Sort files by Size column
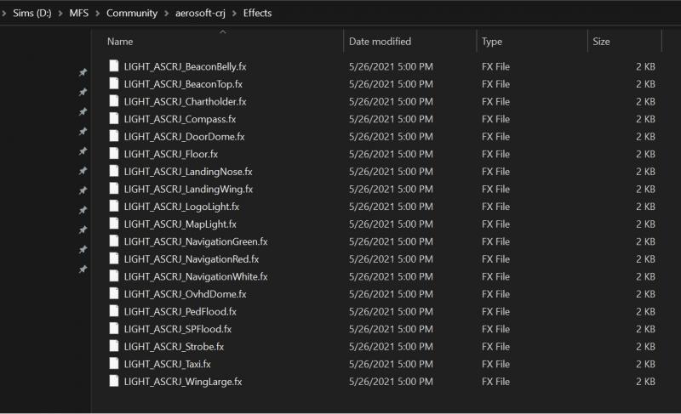681x414 pixels. 601,42
